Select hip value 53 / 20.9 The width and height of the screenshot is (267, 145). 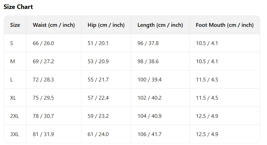point(98,62)
